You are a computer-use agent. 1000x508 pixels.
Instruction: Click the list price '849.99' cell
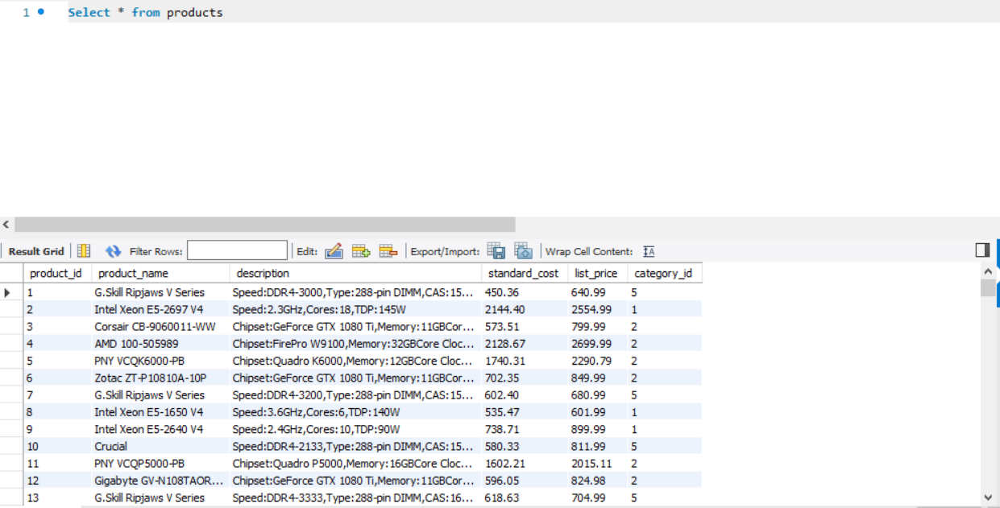click(x=598, y=378)
